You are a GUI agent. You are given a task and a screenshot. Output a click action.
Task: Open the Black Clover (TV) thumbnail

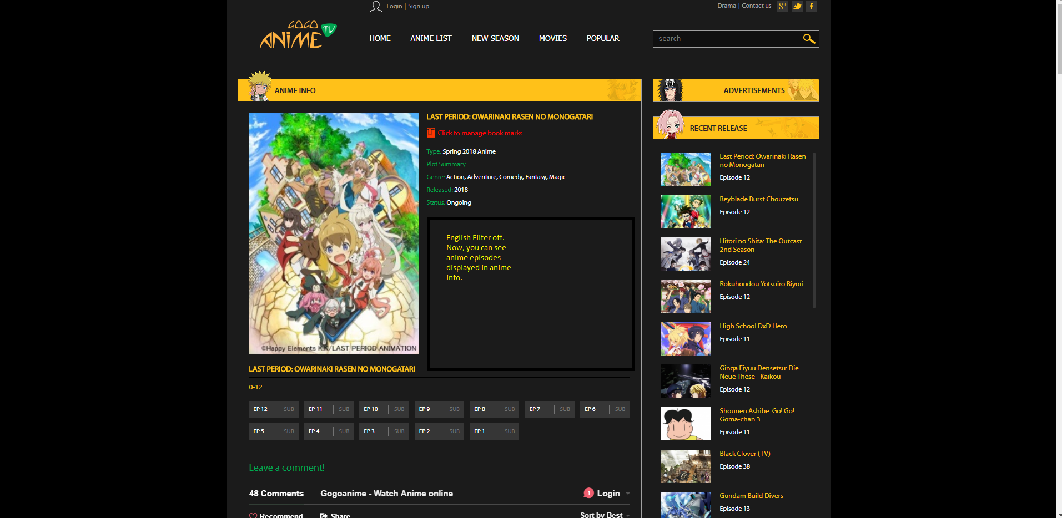coord(686,466)
